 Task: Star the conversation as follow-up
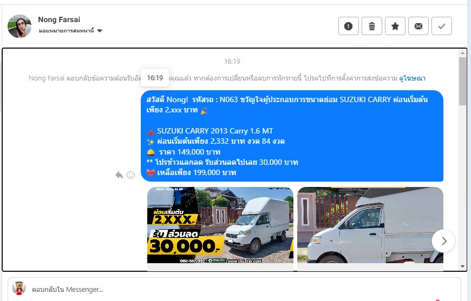[395, 26]
